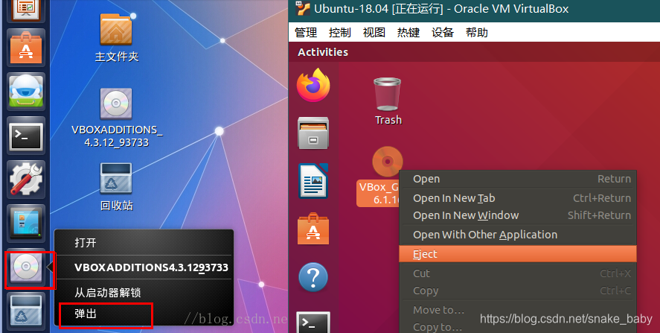Open the screen-shaped app in the left launcher
The image size is (660, 333).
pos(26,223)
